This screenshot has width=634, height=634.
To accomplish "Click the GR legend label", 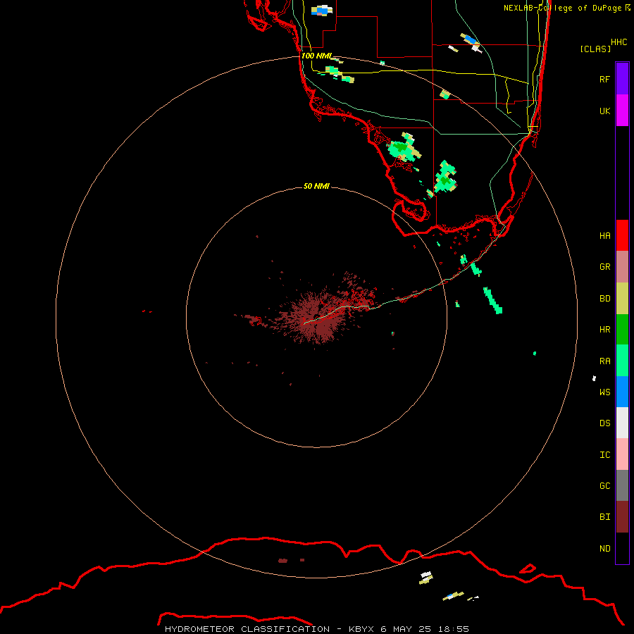I will click(x=604, y=267).
